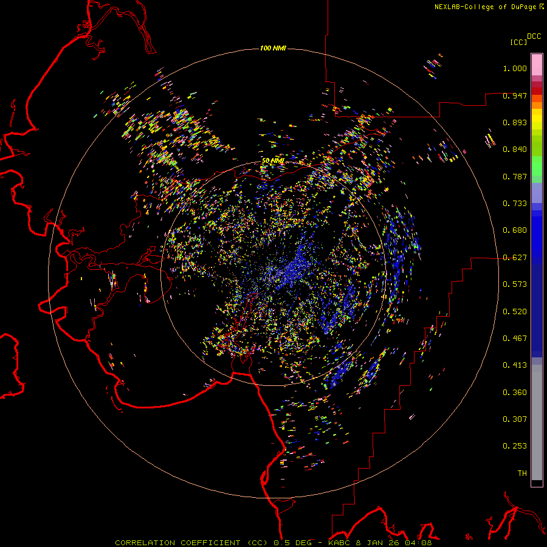The width and height of the screenshot is (547, 547).
Task: Click the TH threshold label
Action: pos(522,473)
